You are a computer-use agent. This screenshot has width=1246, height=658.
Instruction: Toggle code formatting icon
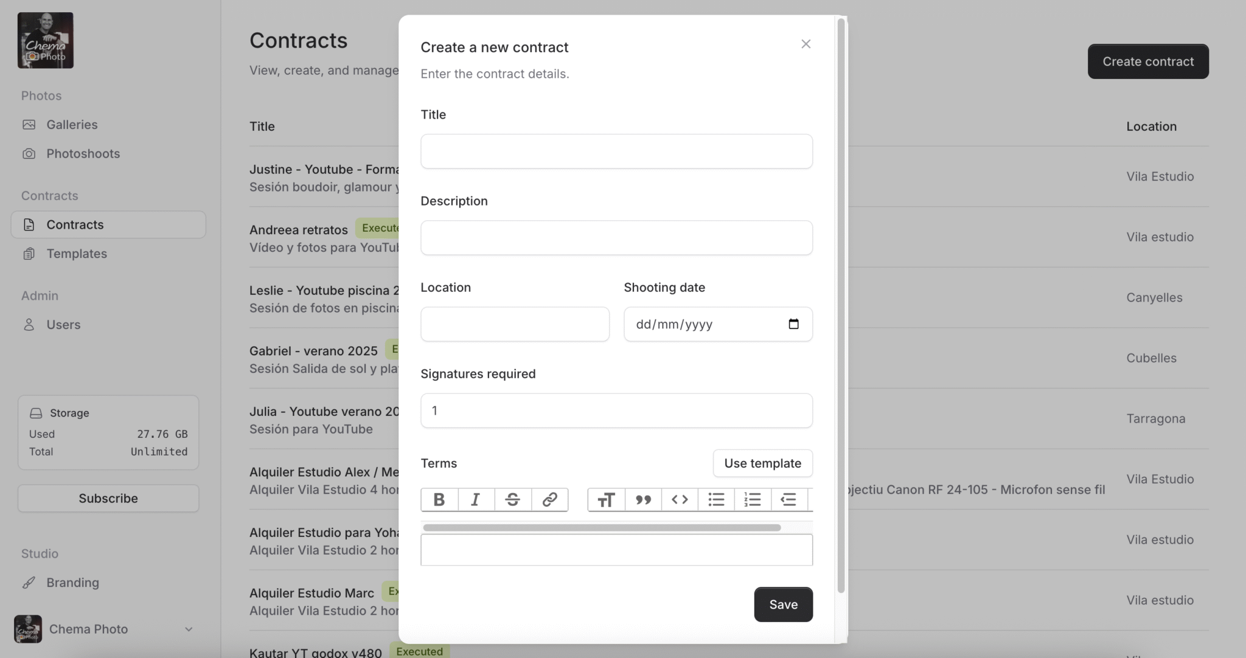(x=680, y=500)
